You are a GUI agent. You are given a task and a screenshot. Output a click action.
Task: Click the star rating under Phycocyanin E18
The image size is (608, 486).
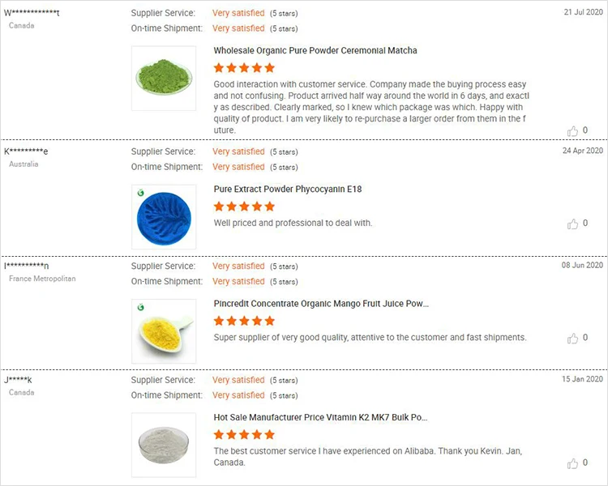(244, 207)
